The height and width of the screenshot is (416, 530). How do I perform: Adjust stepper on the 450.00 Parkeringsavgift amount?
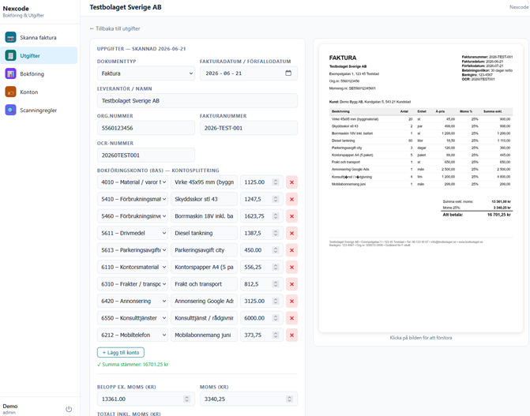tap(276, 250)
